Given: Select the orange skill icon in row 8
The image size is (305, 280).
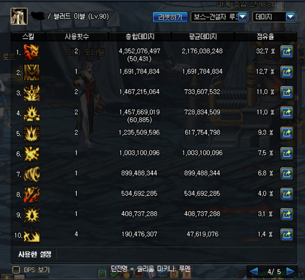Looking at the screenshot, I should 31,194.
